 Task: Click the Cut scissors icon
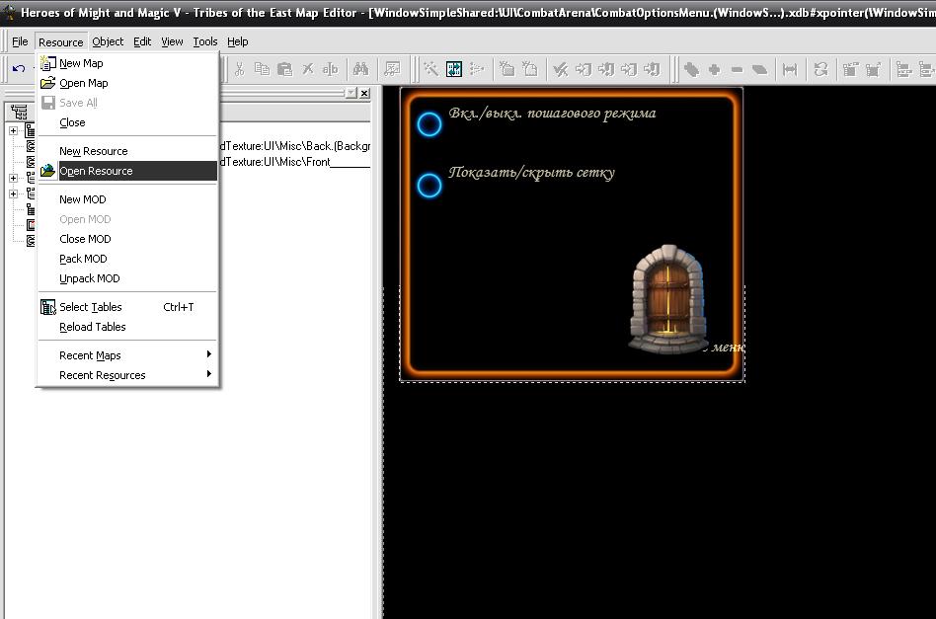point(239,69)
